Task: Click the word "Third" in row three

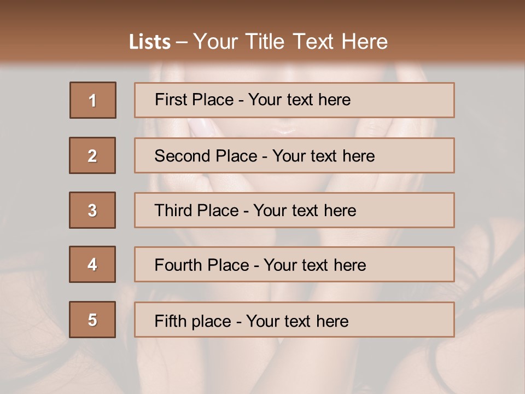Action: coord(173,211)
